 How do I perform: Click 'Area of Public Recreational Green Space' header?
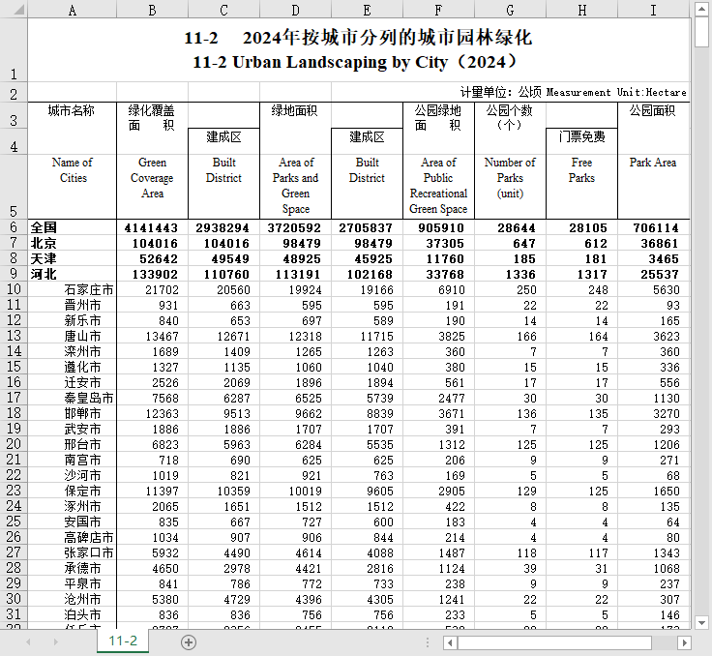coord(438,186)
